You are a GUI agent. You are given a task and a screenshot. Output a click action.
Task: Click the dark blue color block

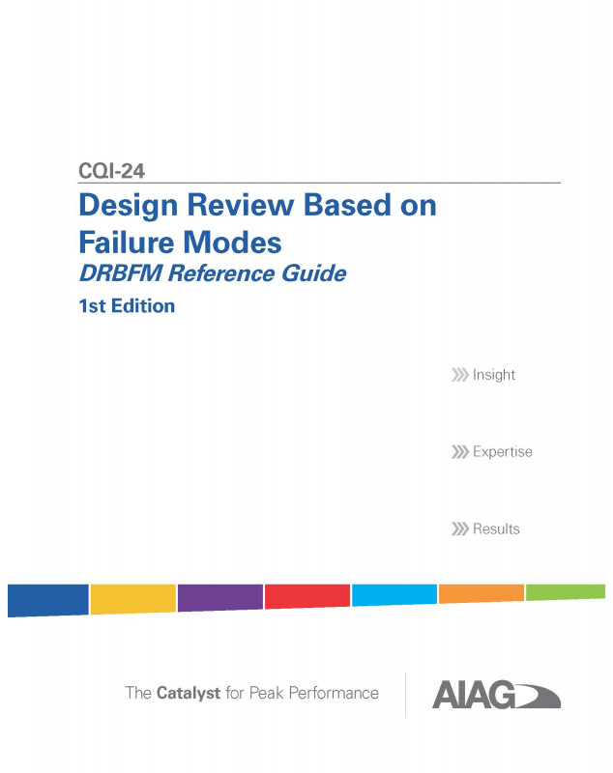pos(48,600)
